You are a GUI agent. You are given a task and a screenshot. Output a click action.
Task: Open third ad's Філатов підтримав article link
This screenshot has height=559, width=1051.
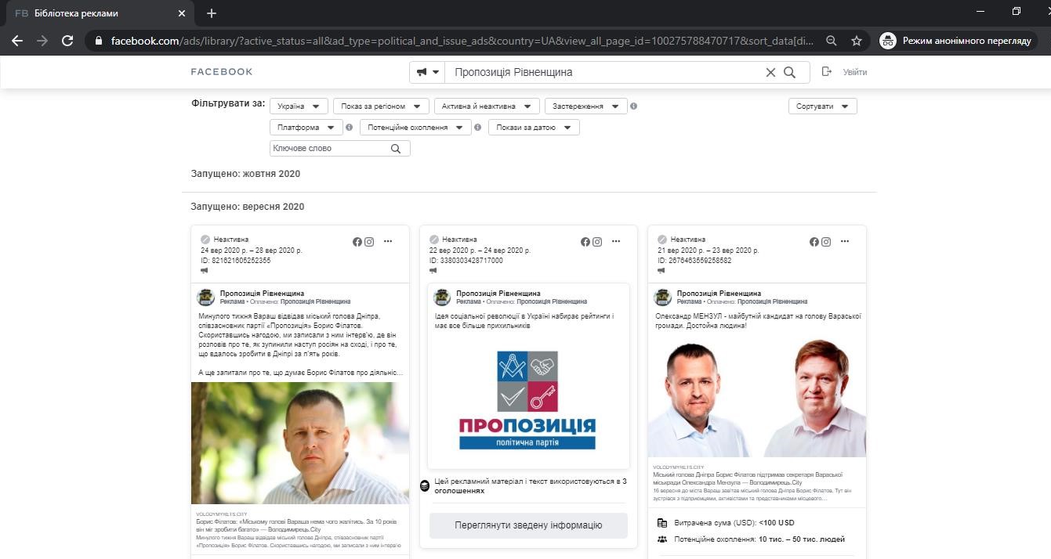757,482
